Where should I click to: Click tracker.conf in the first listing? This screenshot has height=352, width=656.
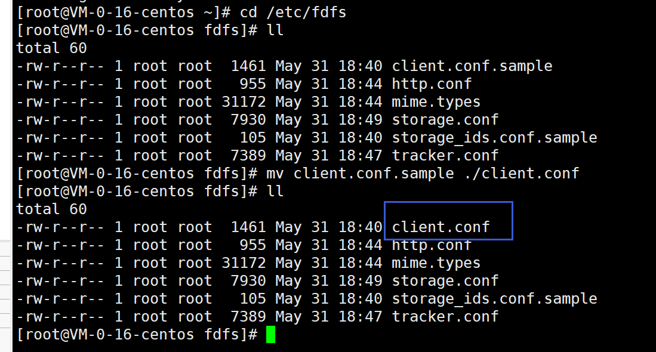pyautogui.click(x=445, y=156)
